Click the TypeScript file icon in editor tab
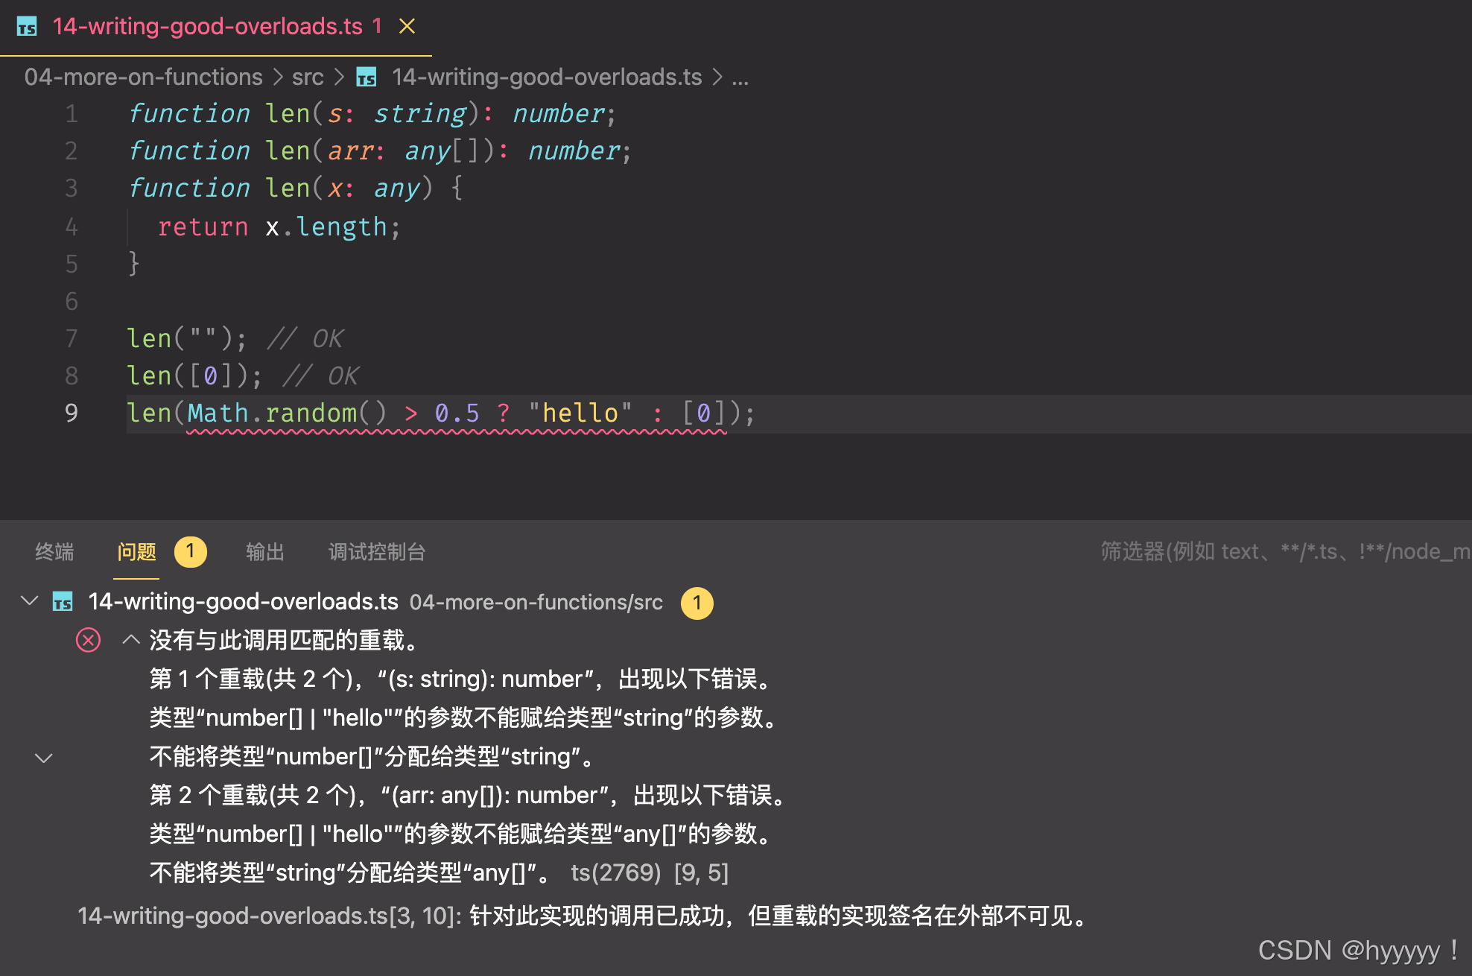Image resolution: width=1472 pixels, height=976 pixels. click(x=27, y=28)
